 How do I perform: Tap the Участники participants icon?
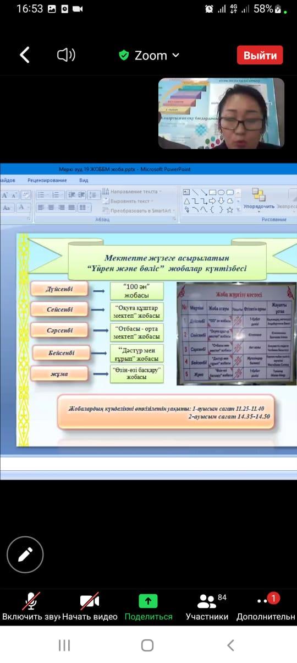207,601
